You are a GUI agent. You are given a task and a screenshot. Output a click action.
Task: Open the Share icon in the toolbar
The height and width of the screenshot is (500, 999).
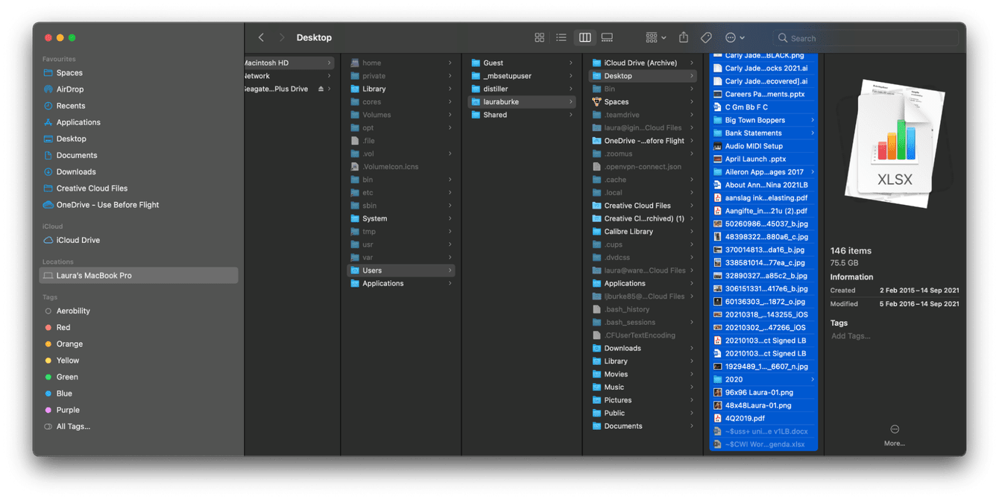pyautogui.click(x=683, y=37)
